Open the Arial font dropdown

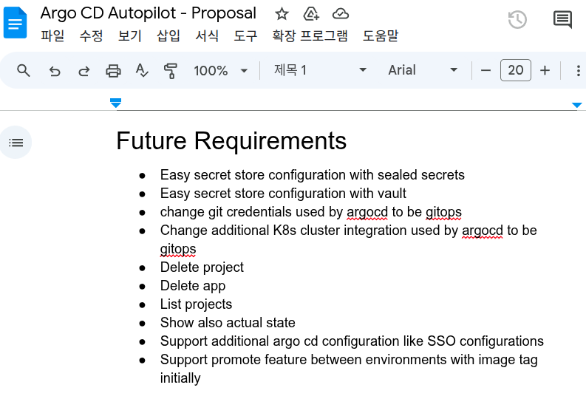click(423, 70)
